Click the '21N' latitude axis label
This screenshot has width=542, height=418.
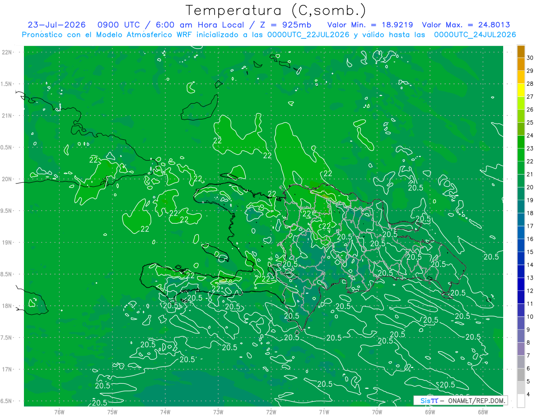7,116
